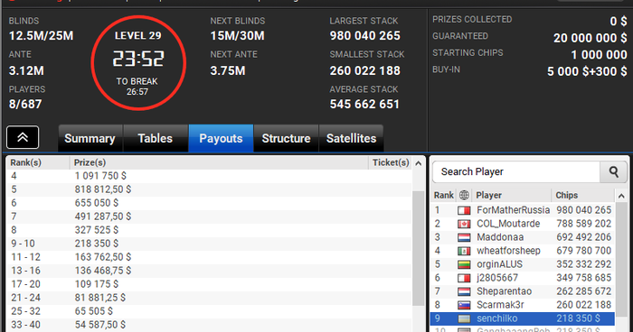Click the Mexican flag next to wheatforsheep
Viewport: 633px width, 332px height.
[464, 251]
